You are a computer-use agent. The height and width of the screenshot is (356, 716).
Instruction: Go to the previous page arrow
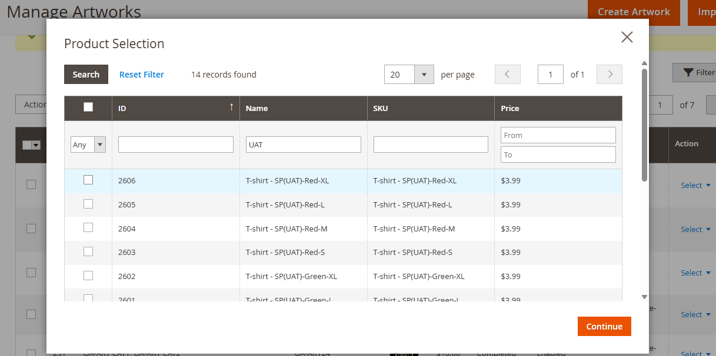click(508, 75)
